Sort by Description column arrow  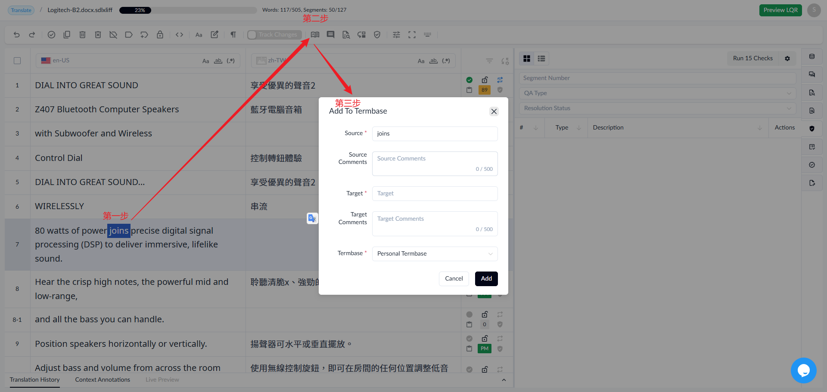(760, 128)
